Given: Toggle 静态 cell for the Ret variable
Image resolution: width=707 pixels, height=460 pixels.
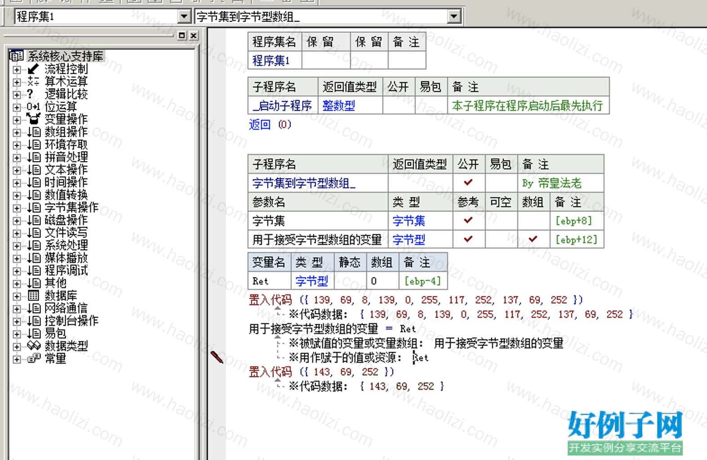Looking at the screenshot, I should point(350,281).
